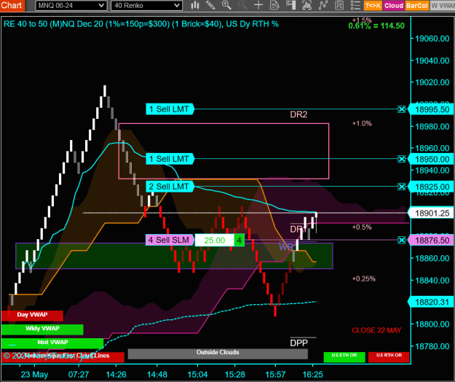The image size is (455, 382).
Task: Click the +1.0% level label
Action: pyautogui.click(x=362, y=123)
